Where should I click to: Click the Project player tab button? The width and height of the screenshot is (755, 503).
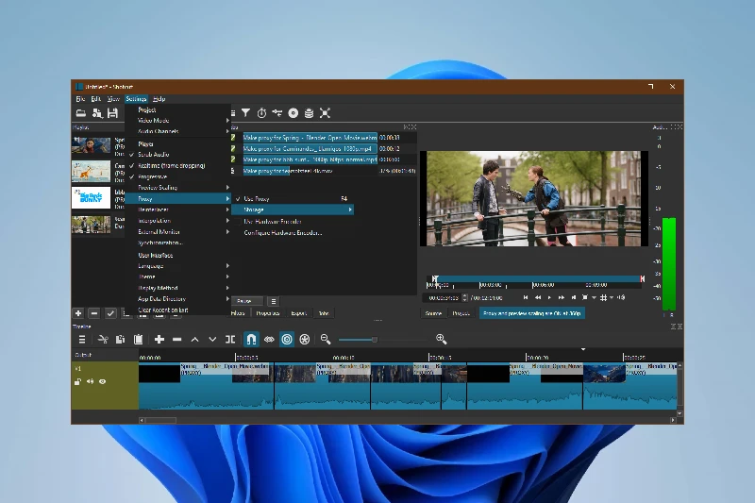[x=461, y=313]
